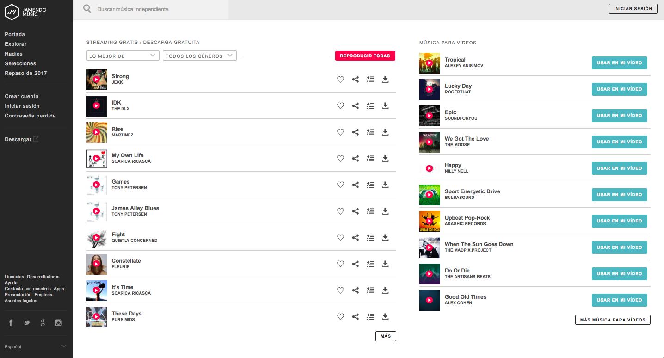This screenshot has width=664, height=358.
Task: Open the Descargar external link
Action: pyautogui.click(x=22, y=139)
